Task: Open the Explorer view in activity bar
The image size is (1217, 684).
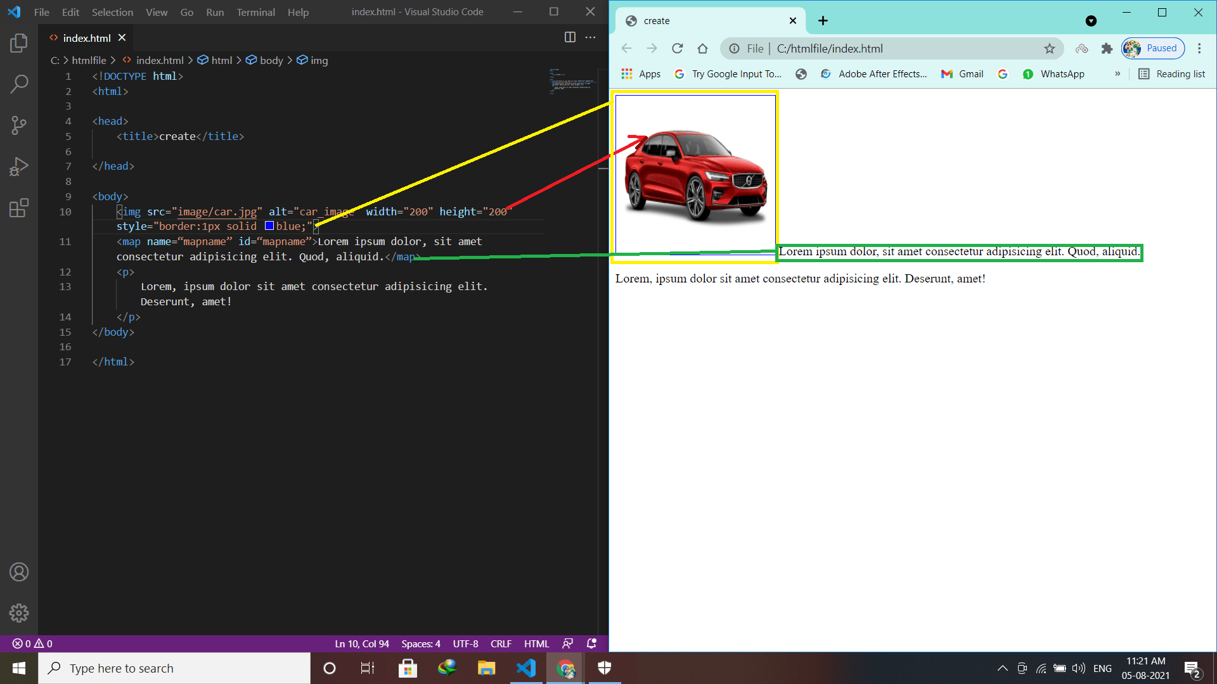Action: 19,43
